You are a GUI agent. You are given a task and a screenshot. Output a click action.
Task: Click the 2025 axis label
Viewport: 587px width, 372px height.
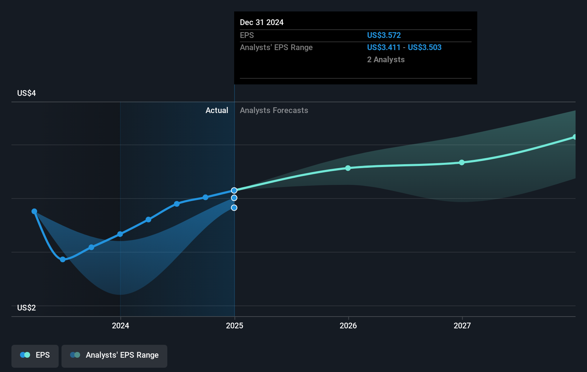(x=234, y=325)
